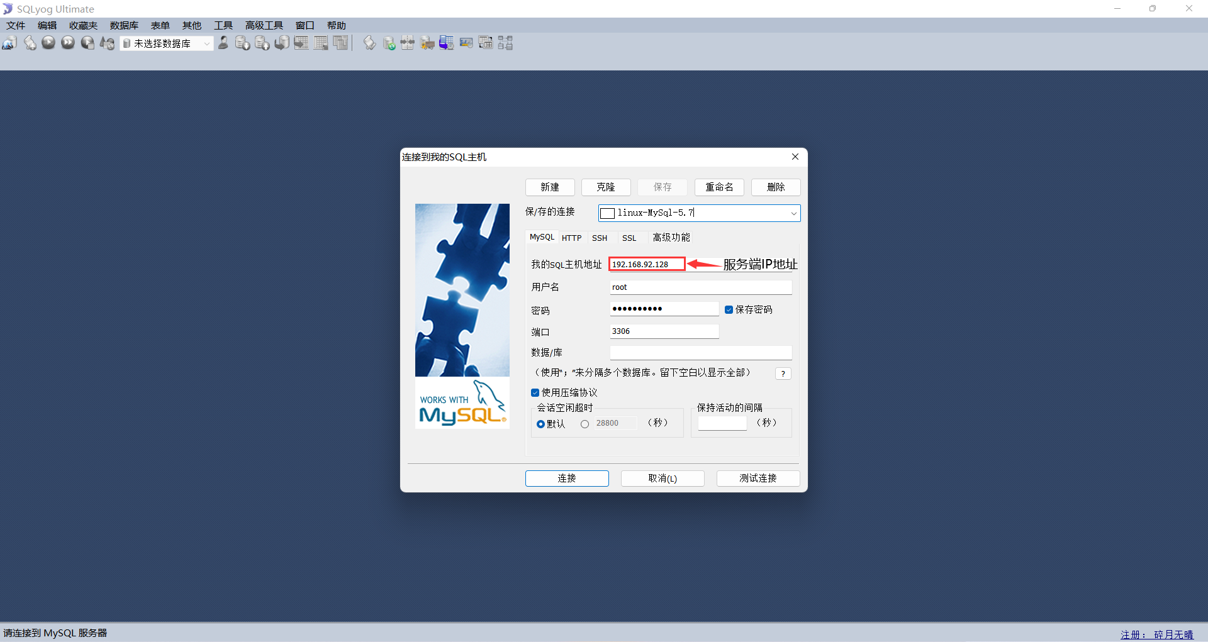
Task: Click the execute query play icon
Action: [48, 43]
